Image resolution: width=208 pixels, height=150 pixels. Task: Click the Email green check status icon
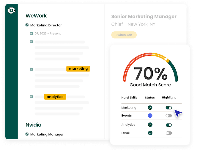(x=150, y=133)
